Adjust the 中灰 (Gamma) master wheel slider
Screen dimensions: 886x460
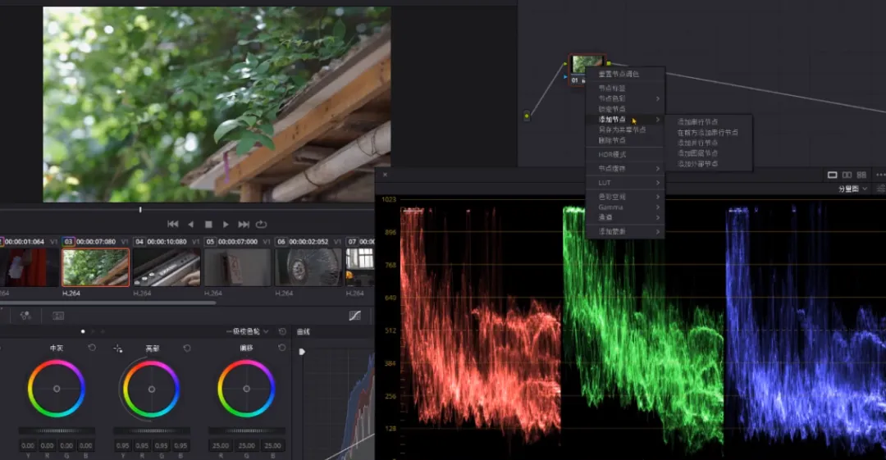56,430
